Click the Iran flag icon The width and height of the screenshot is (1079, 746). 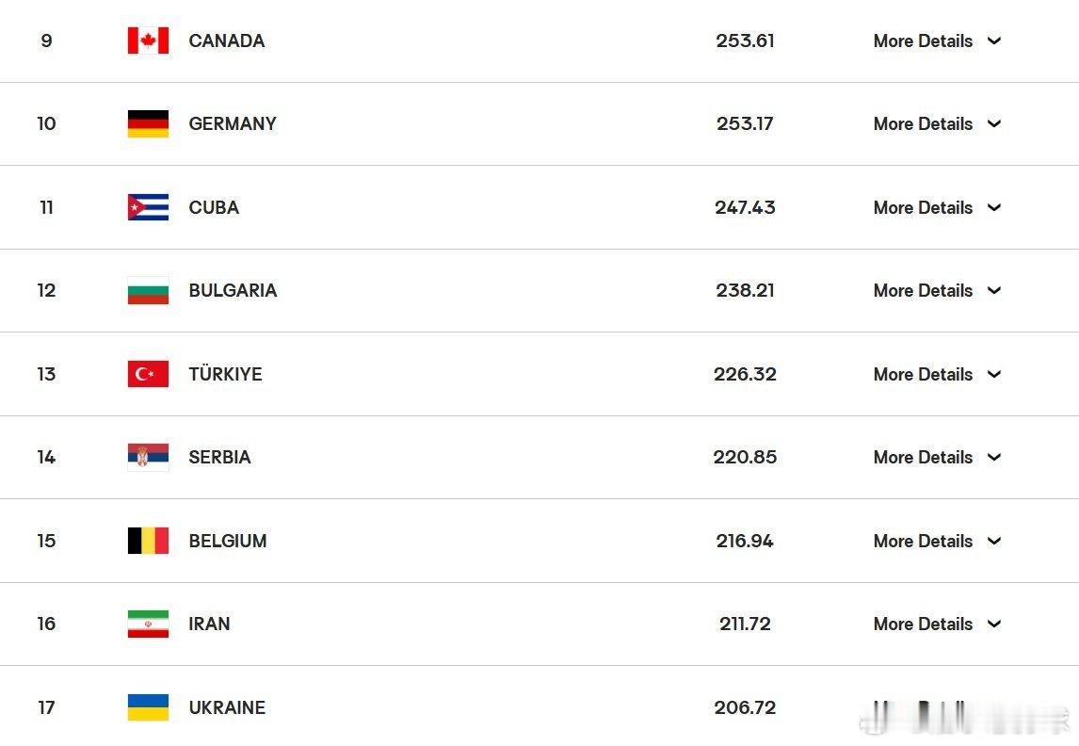[x=148, y=624]
